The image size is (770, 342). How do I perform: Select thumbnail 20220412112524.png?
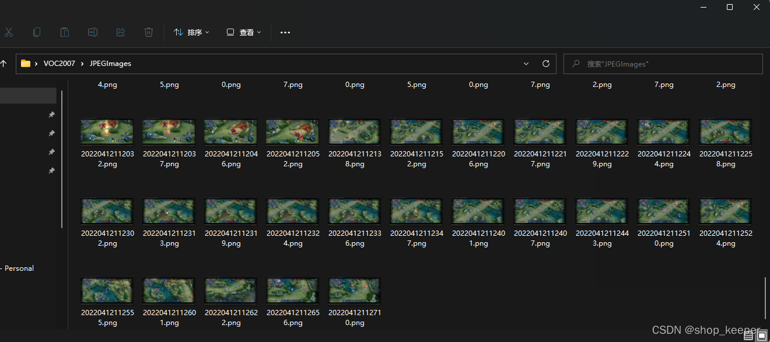pyautogui.click(x=726, y=211)
